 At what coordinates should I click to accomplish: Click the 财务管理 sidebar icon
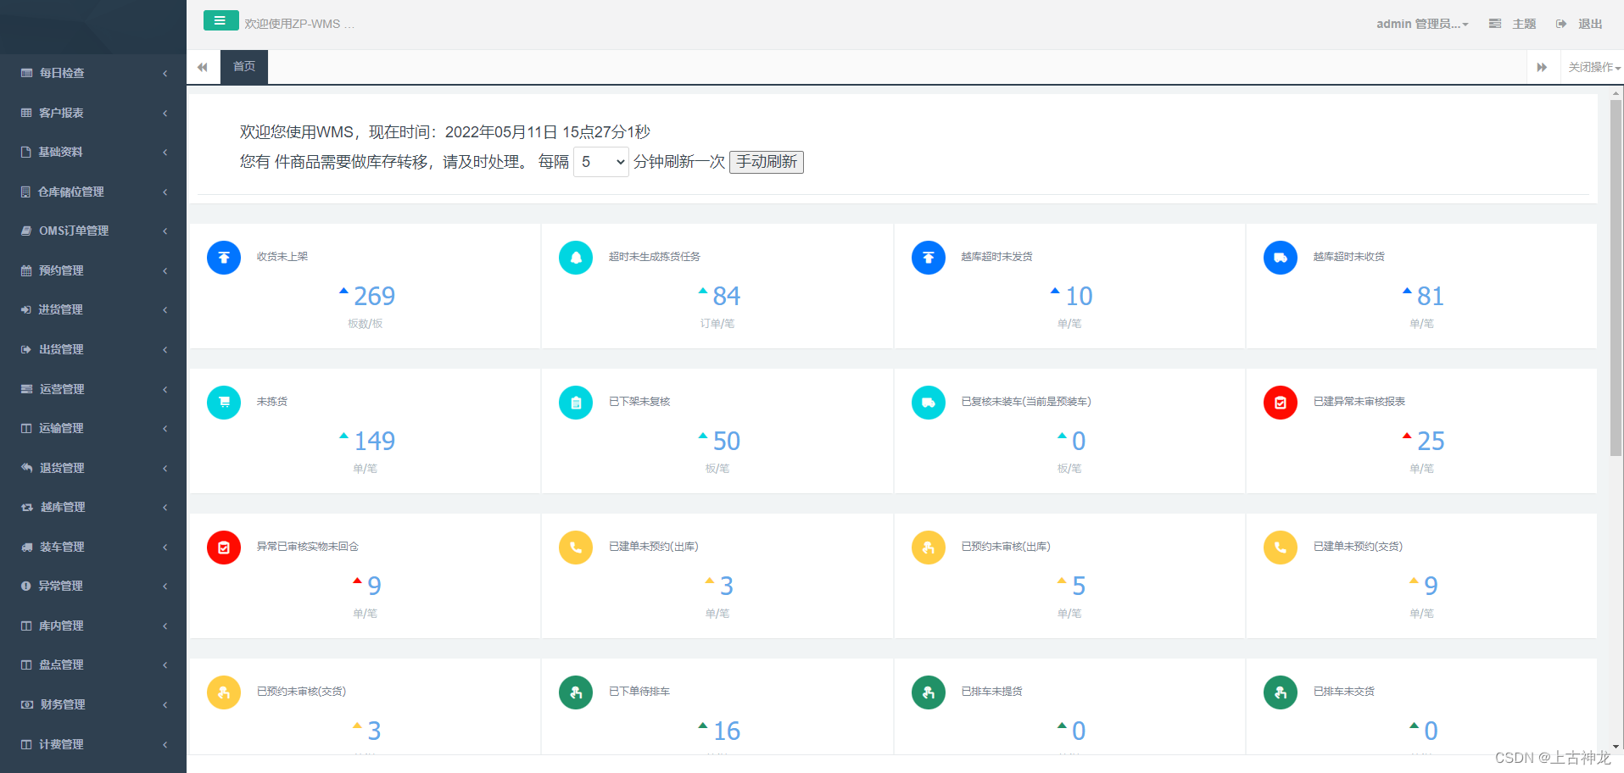point(26,704)
